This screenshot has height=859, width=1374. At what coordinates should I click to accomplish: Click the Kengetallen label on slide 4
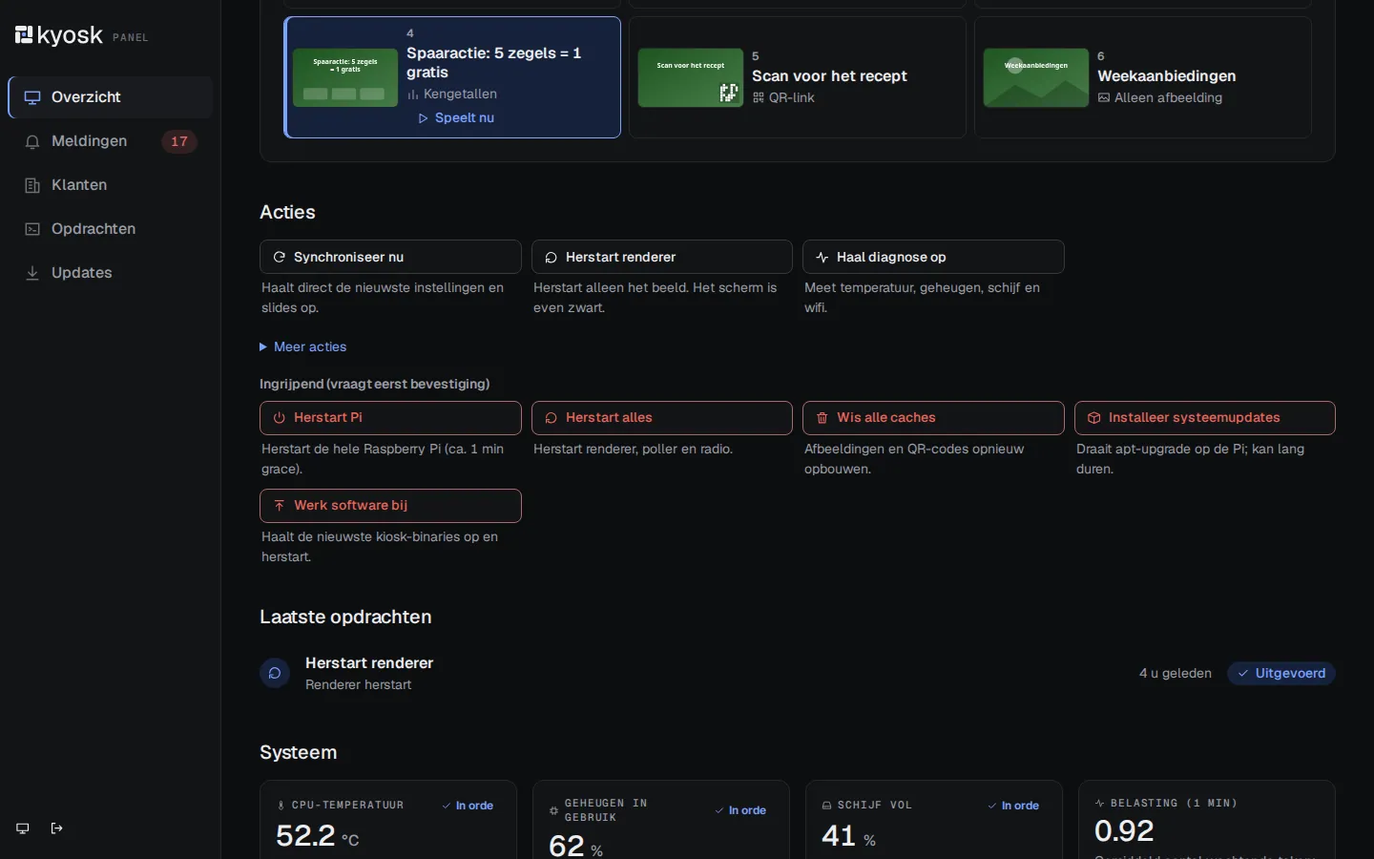452,94
